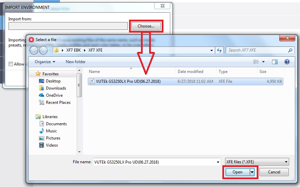
Task: Open the Music library
Action: point(51,131)
